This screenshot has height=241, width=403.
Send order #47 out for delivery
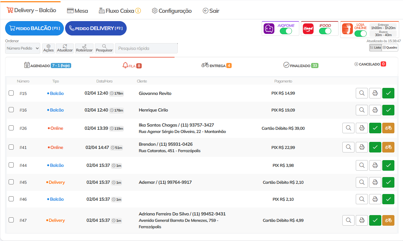click(388, 220)
